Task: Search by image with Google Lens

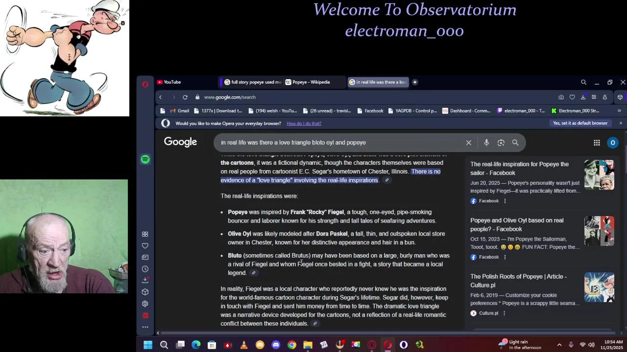Action: coord(501,143)
